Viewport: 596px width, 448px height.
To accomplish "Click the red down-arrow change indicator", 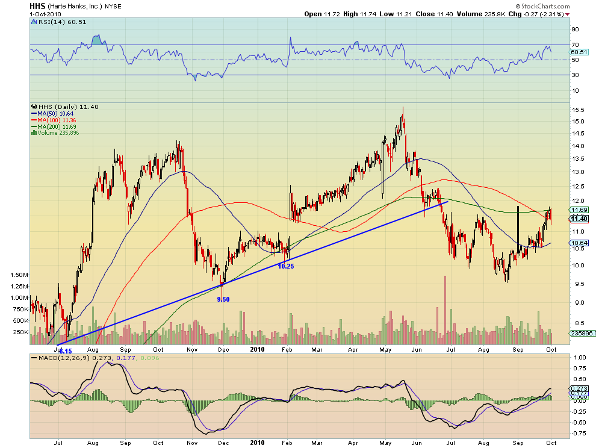I will 568,14.
